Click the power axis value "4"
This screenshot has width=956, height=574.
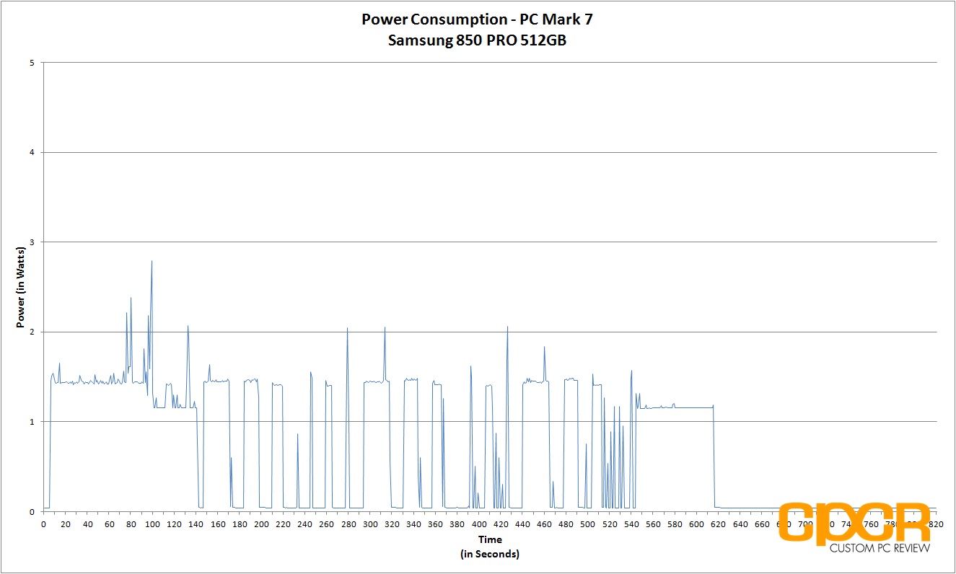[33, 152]
